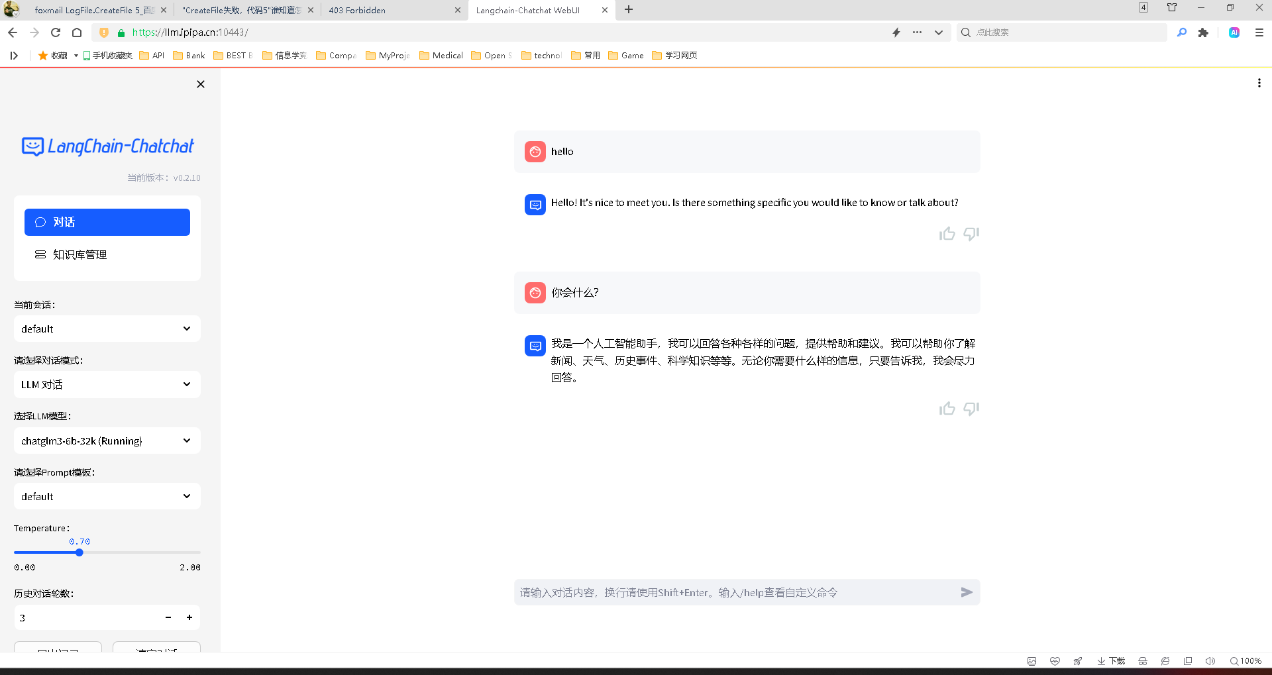This screenshot has width=1272, height=675.
Task: Close the foxmail LogFile.CreateFile tab
Action: (x=164, y=10)
